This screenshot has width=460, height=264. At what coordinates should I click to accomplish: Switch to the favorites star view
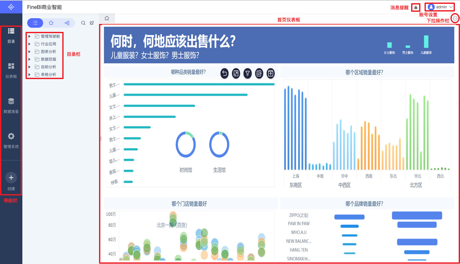point(51,23)
